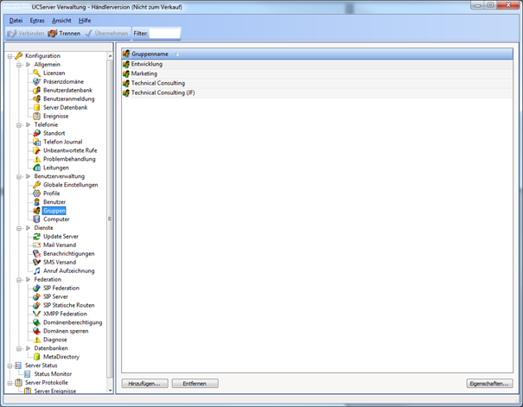Viewport: 523px width, 407px height.
Task: Select SIP Statische Routen in tree
Action: tap(68, 305)
